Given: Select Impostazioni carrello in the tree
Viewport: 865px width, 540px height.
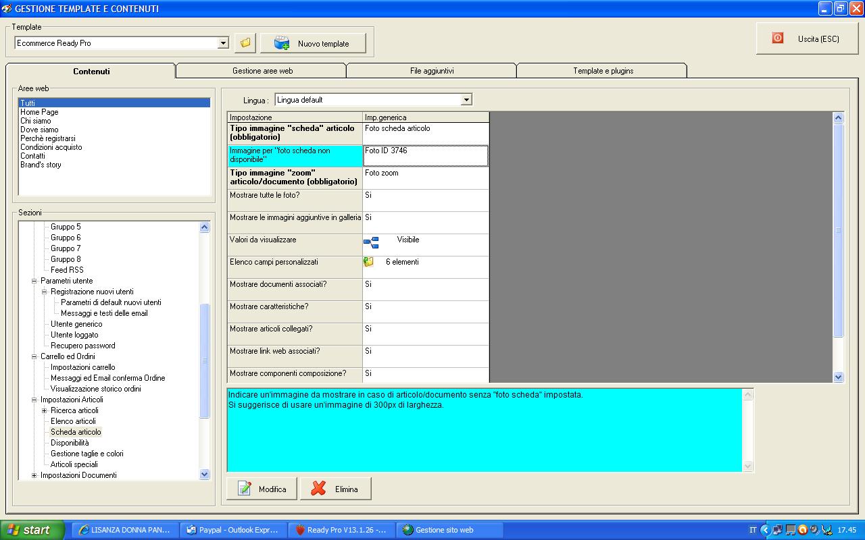Looking at the screenshot, I should (83, 367).
